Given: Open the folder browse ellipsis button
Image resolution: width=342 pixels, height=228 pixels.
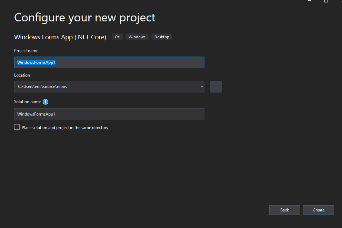Looking at the screenshot, I should 216,87.
